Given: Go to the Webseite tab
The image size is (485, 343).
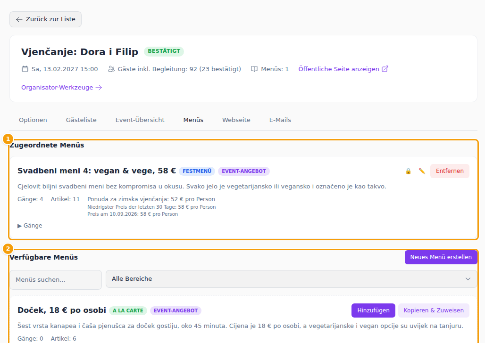Looking at the screenshot, I should point(236,120).
